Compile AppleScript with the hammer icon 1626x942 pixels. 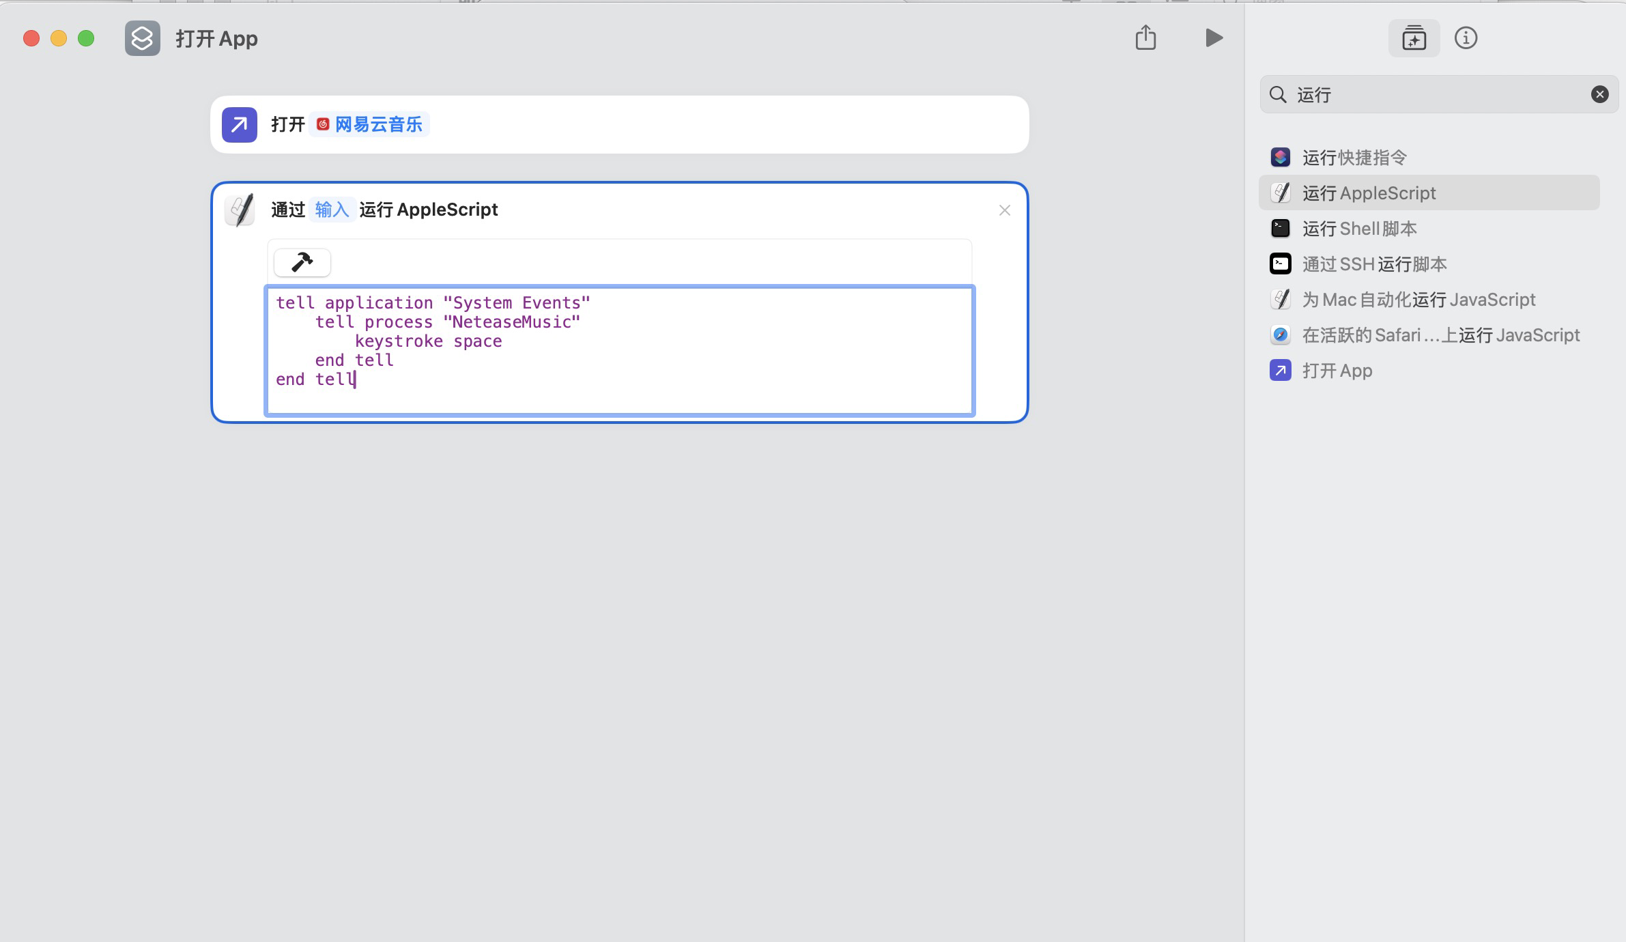click(x=302, y=262)
